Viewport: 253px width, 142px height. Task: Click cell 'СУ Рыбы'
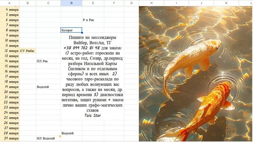(x=28, y=51)
